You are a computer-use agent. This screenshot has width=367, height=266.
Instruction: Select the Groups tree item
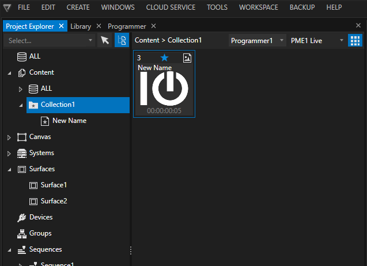tap(40, 233)
